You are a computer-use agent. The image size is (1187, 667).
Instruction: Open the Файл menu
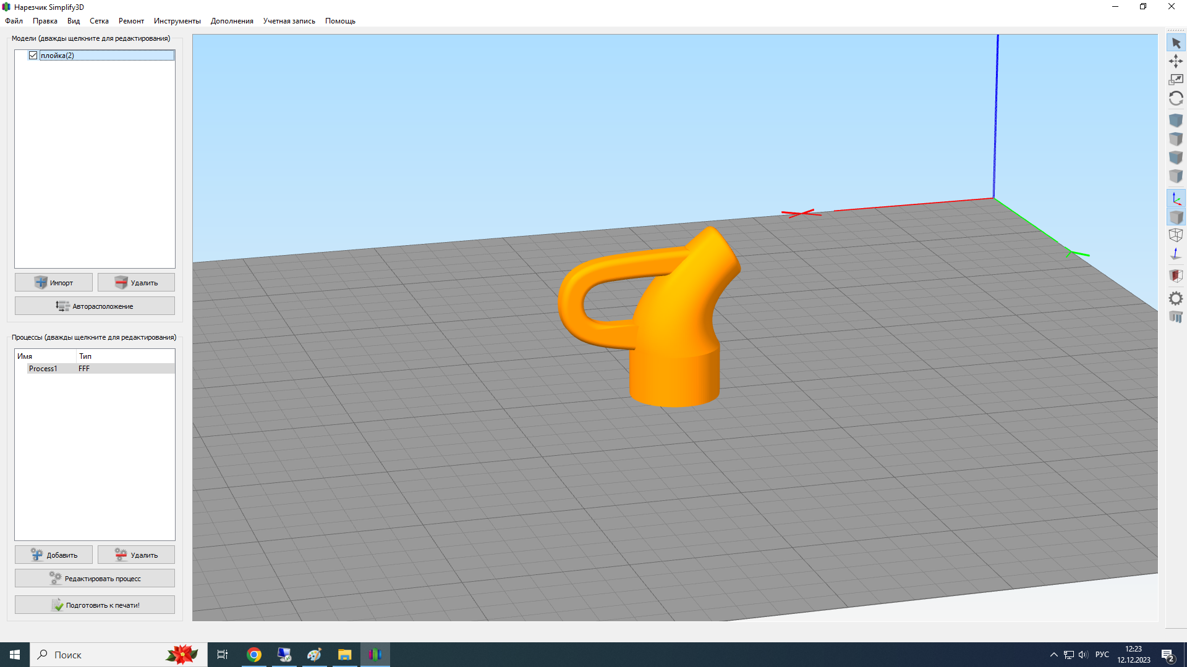pos(14,21)
